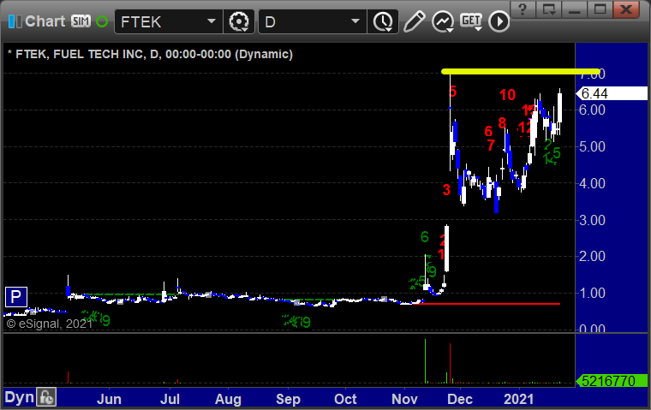Click the help question mark button

(523, 9)
